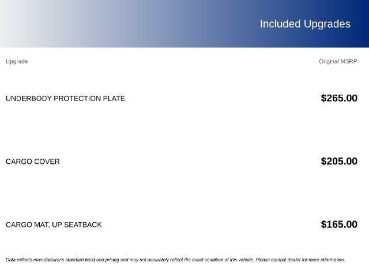
Task: Select the CARGO MAT, UP SEATBACK entry
Action: pos(54,224)
